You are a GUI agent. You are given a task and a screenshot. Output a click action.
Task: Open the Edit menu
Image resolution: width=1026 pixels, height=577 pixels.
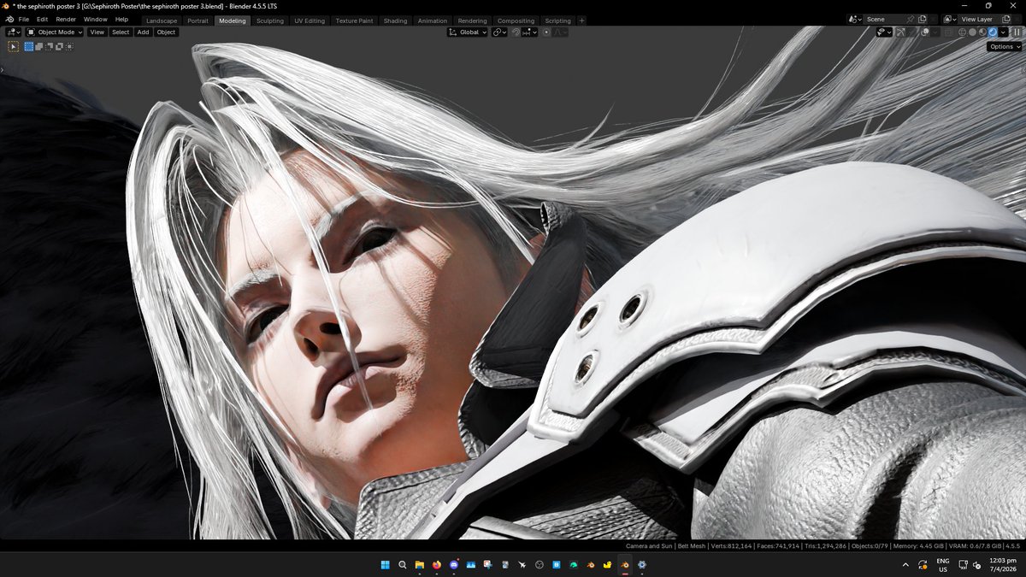[x=42, y=19]
